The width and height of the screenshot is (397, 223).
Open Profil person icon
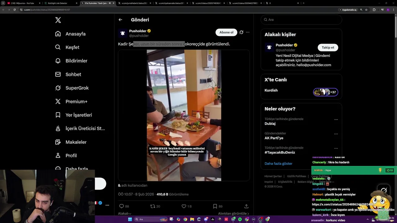pyautogui.click(x=58, y=155)
